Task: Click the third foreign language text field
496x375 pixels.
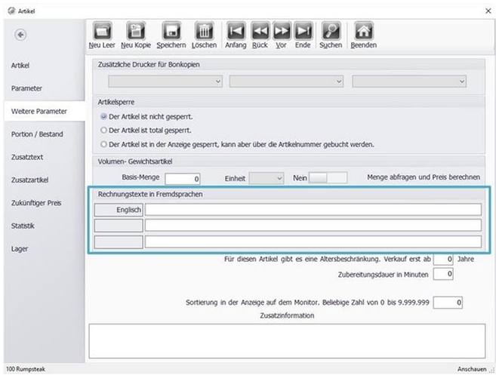Action: click(x=313, y=242)
